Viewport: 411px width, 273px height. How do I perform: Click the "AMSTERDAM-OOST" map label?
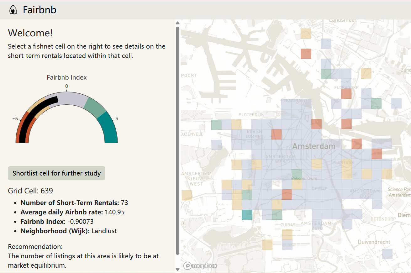pyautogui.click(x=366, y=193)
